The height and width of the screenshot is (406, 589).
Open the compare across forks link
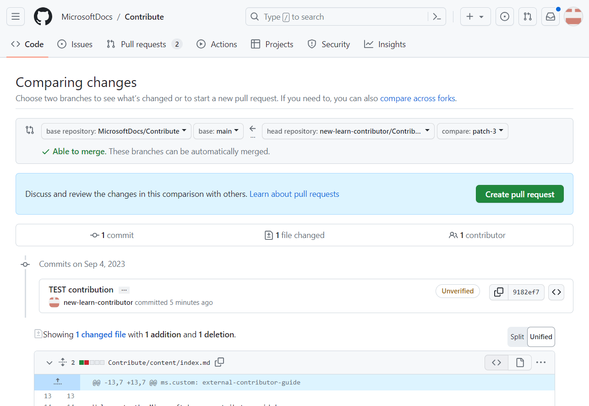click(417, 98)
